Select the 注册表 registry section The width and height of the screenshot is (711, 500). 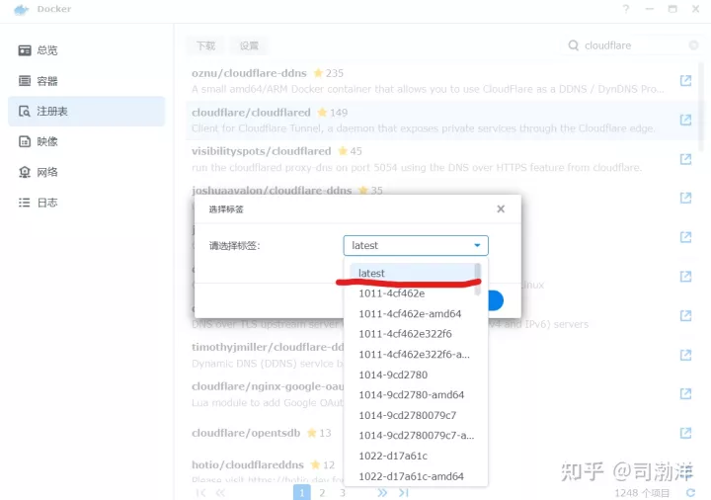pyautogui.click(x=86, y=111)
